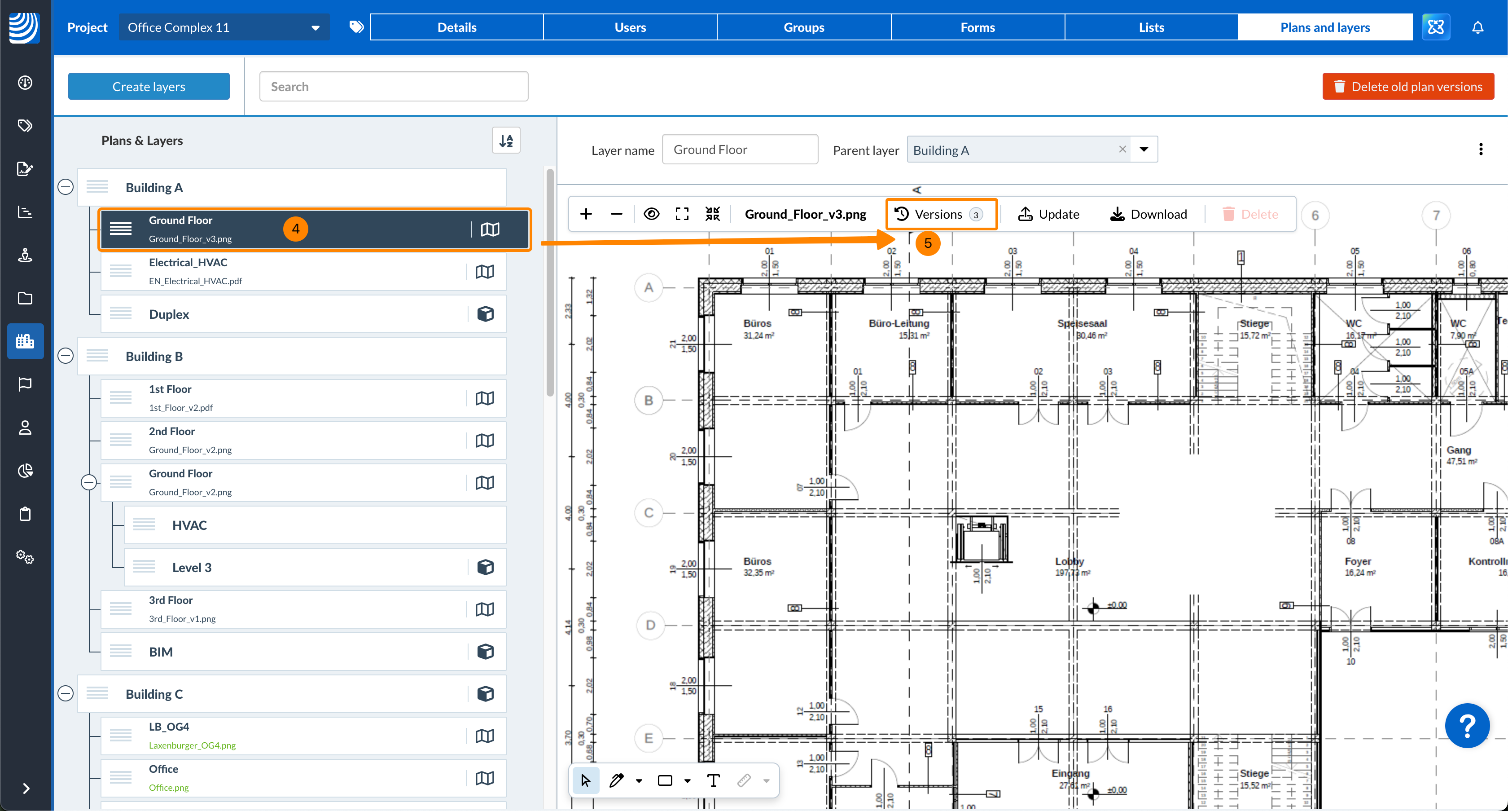Enter fullscreen view of the plan
1508x811 pixels.
(682, 213)
